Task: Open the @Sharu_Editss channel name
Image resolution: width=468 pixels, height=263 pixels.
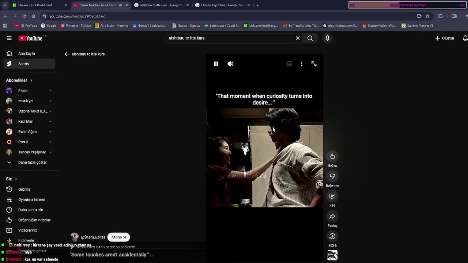Action: 93,237
